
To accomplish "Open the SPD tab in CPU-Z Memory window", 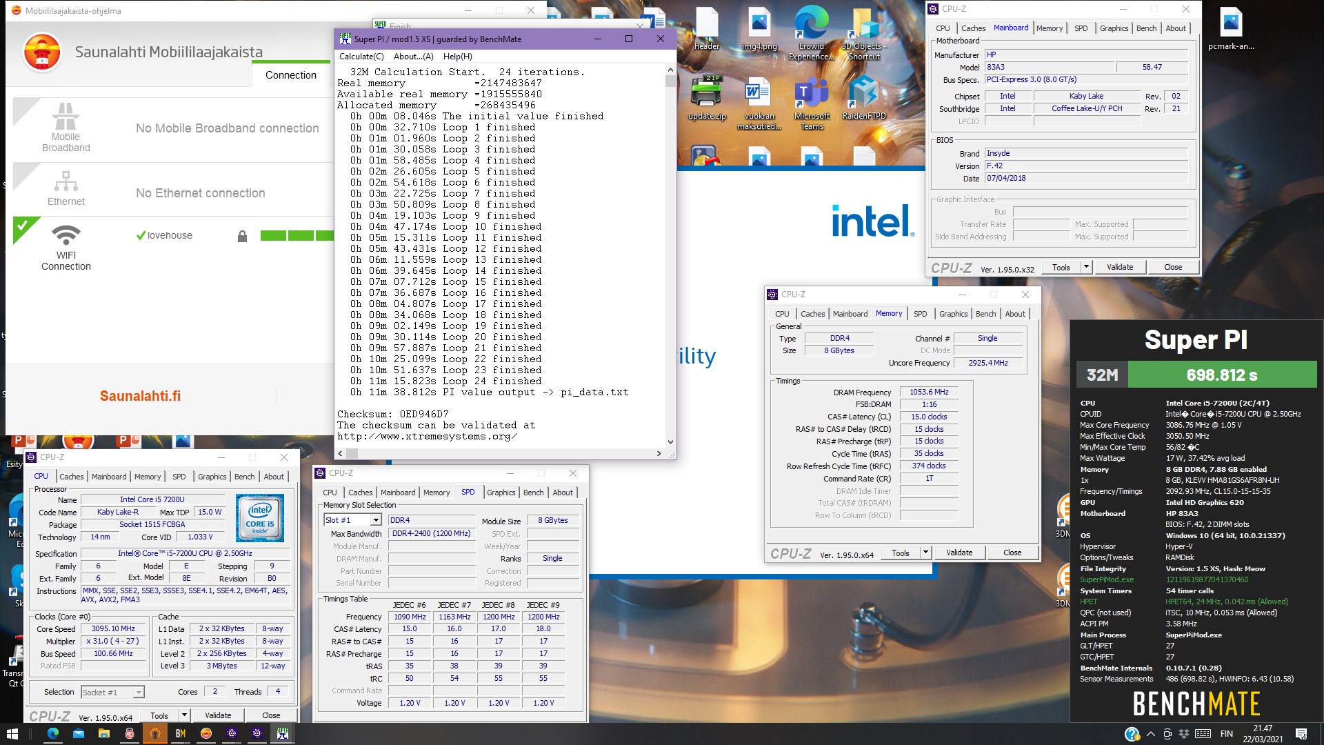I will (920, 314).
